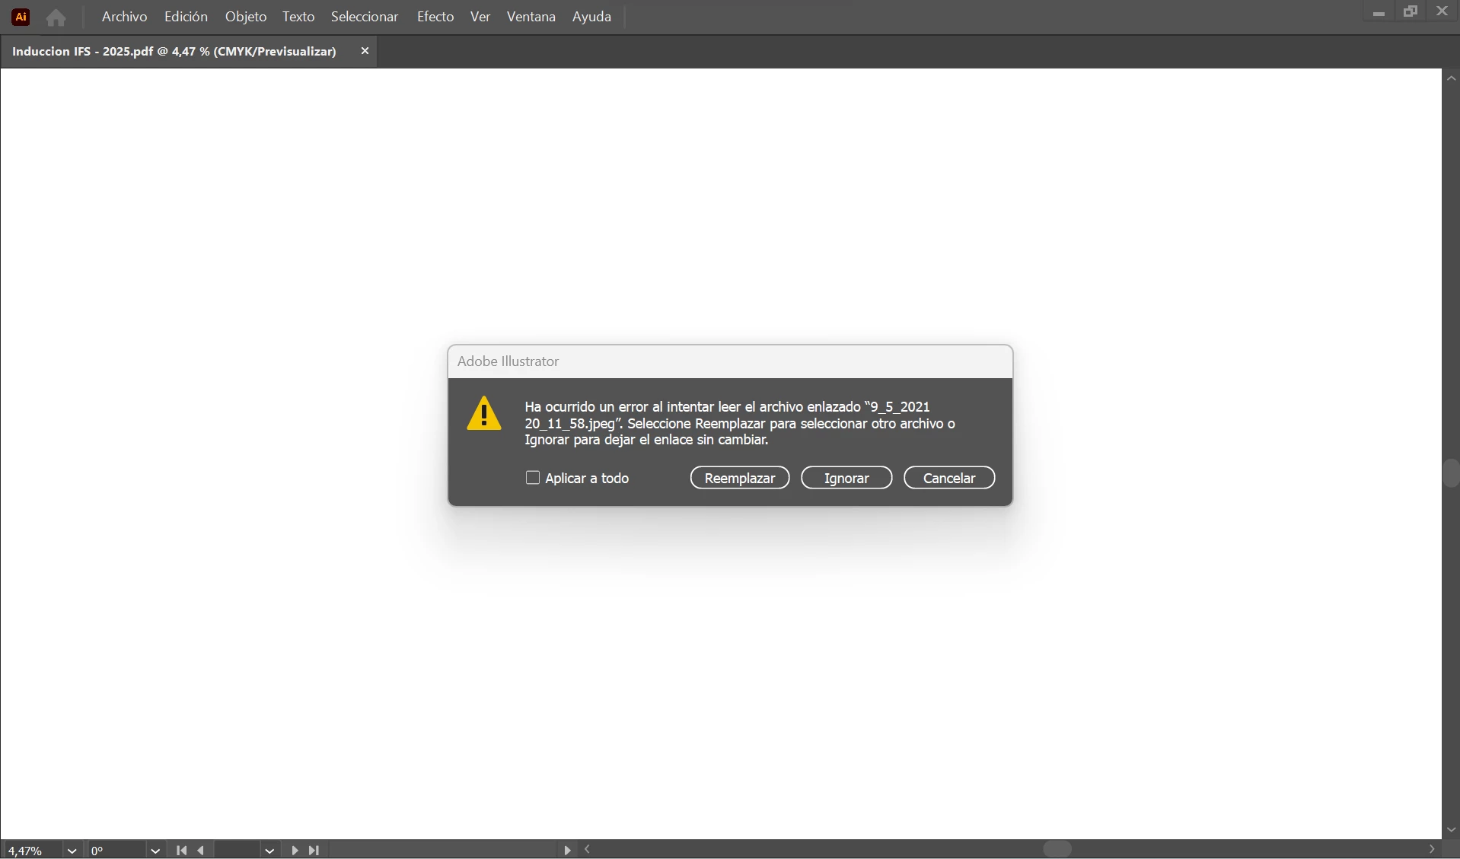Click the vertical scrollbar down arrow
This screenshot has width=1460, height=859.
(1452, 829)
